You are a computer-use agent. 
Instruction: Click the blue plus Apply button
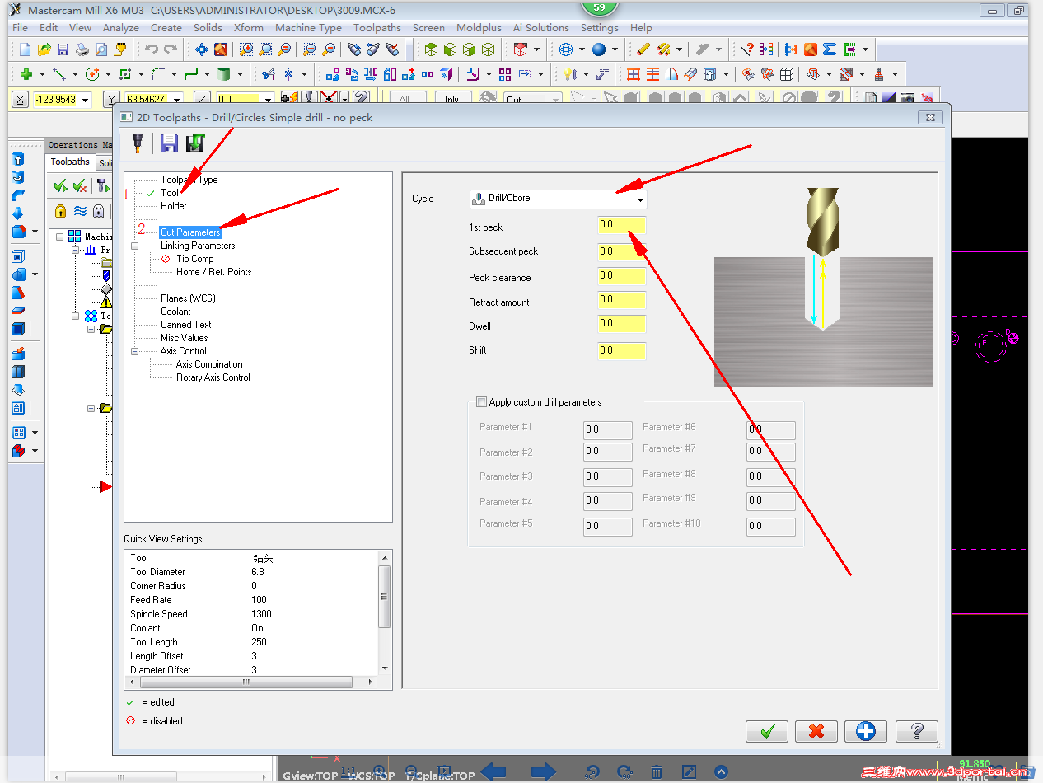pos(866,731)
